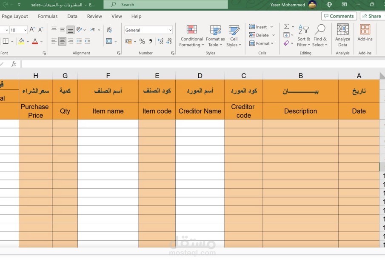Image resolution: width=385 pixels, height=262 pixels.
Task: Open the Add-ins icon
Action: (x=365, y=33)
